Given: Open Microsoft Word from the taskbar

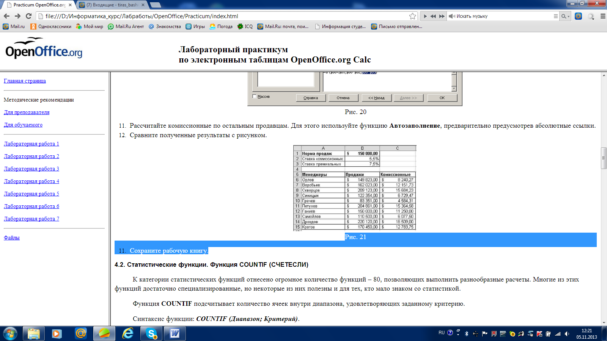Looking at the screenshot, I should (175, 333).
